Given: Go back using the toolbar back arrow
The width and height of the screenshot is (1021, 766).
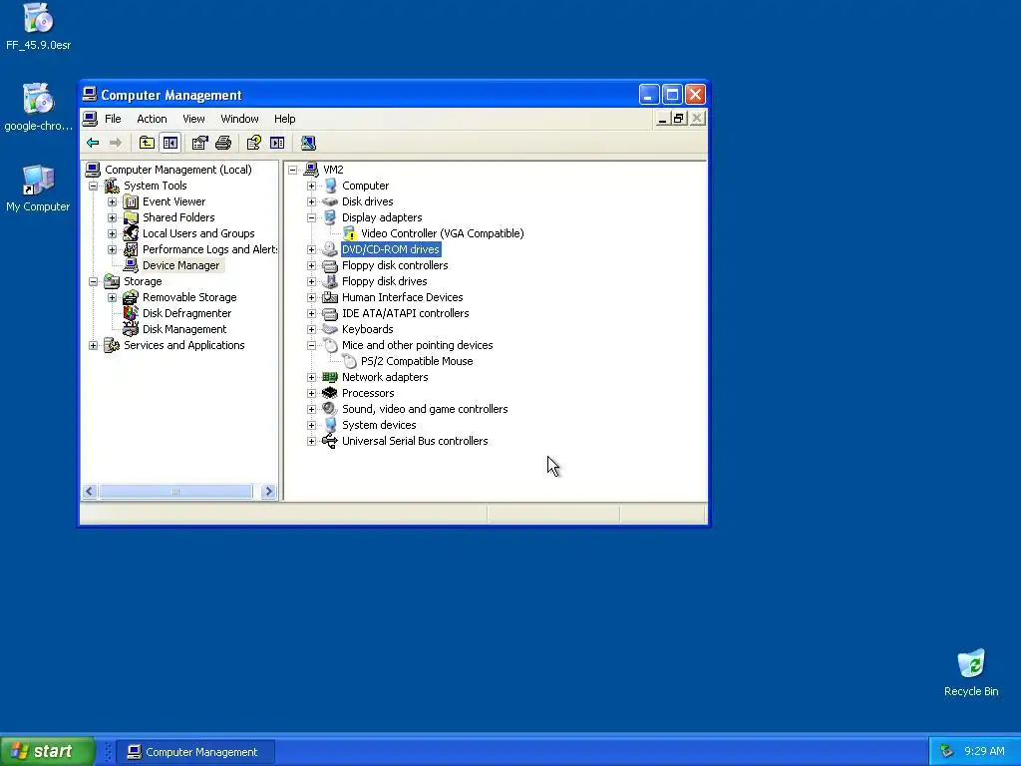Looking at the screenshot, I should [x=93, y=143].
